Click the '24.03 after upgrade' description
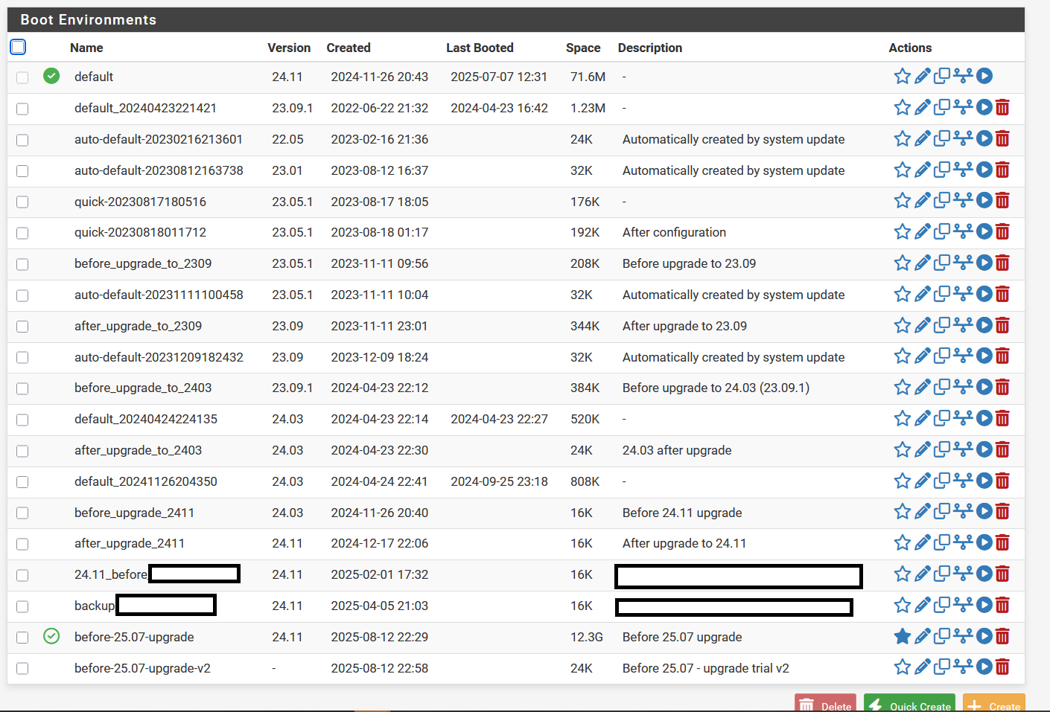Image resolution: width=1050 pixels, height=712 pixels. point(677,450)
